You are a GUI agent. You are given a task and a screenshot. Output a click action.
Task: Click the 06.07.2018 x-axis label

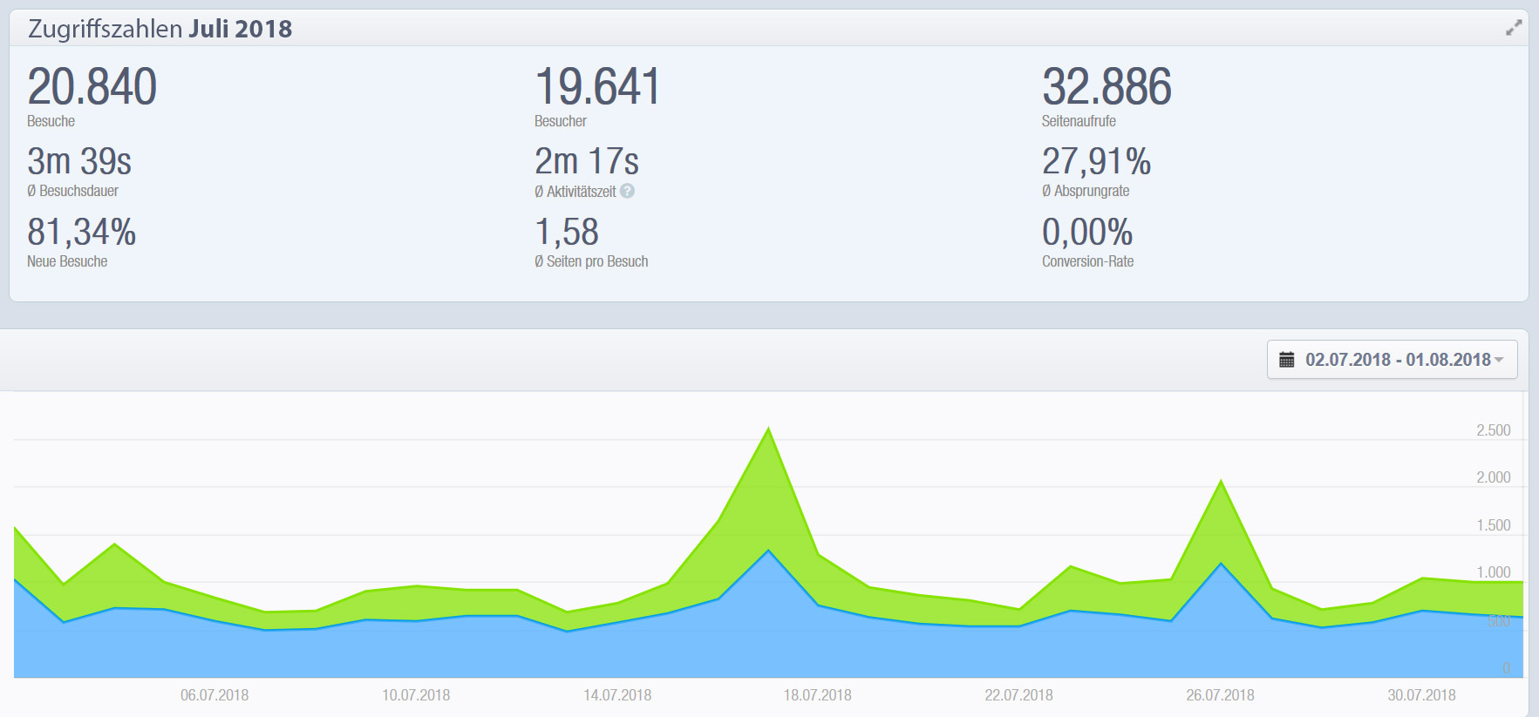pos(215,695)
